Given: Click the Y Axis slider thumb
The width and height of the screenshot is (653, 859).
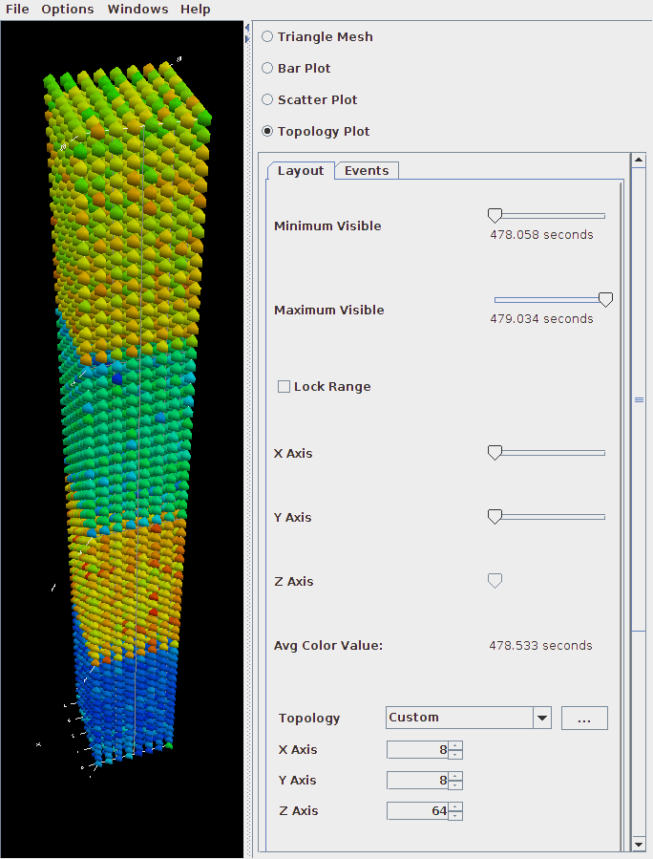Looking at the screenshot, I should pos(495,517).
